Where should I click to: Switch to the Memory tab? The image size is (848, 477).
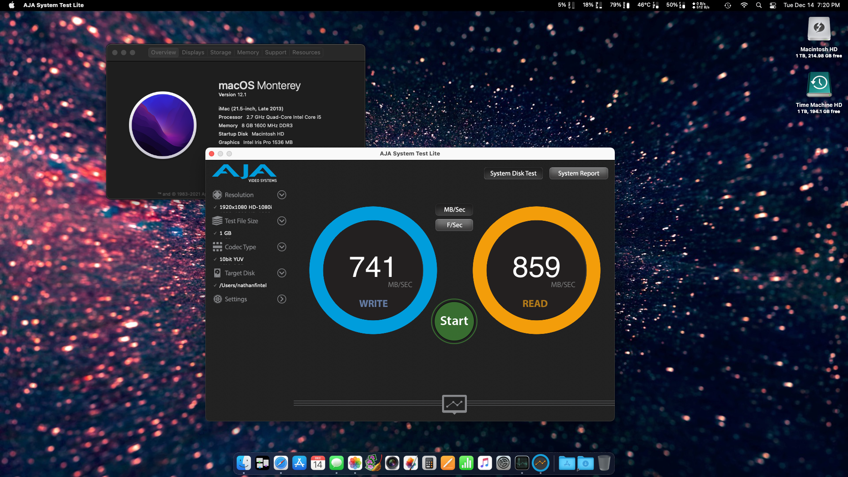click(248, 53)
